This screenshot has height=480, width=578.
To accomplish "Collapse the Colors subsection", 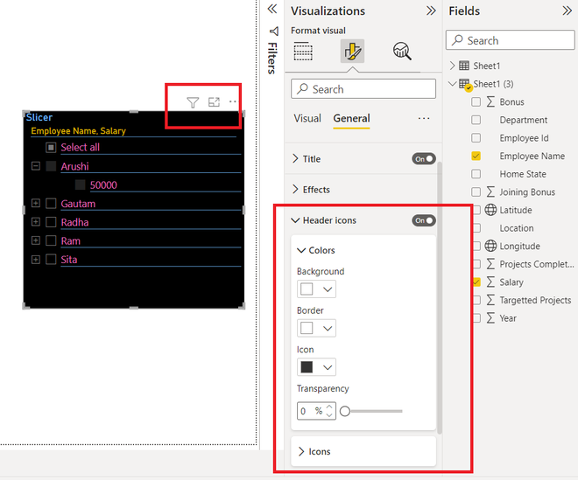I will (x=301, y=250).
